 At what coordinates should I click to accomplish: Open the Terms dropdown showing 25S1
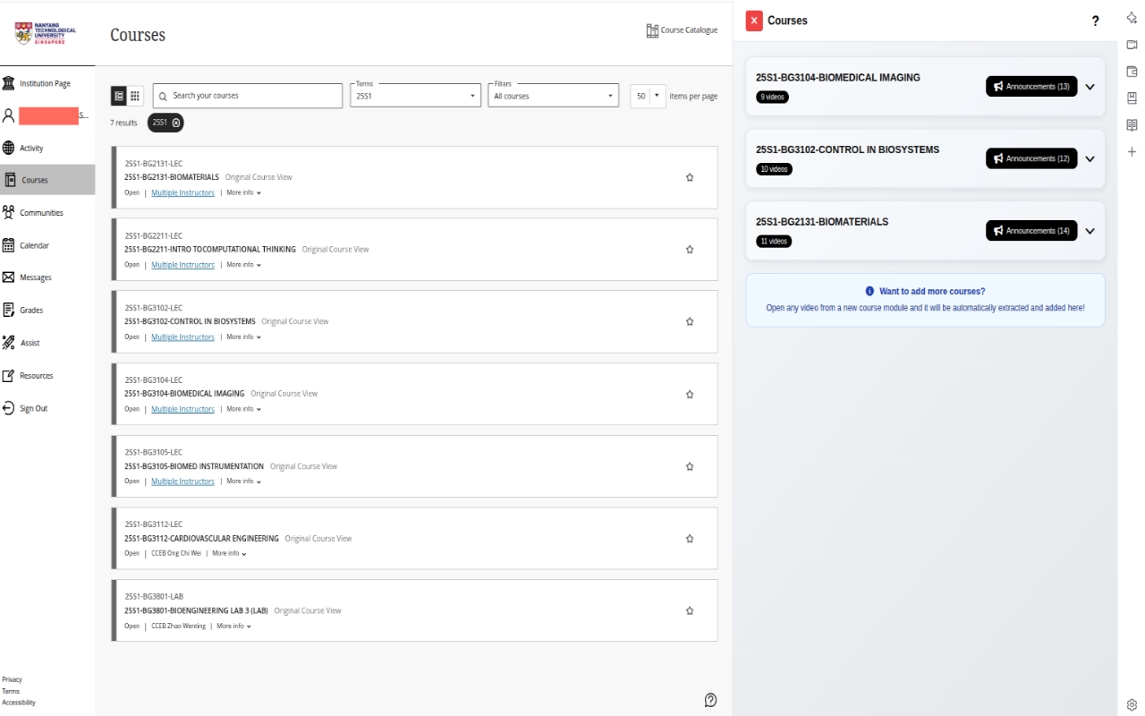pyautogui.click(x=415, y=96)
